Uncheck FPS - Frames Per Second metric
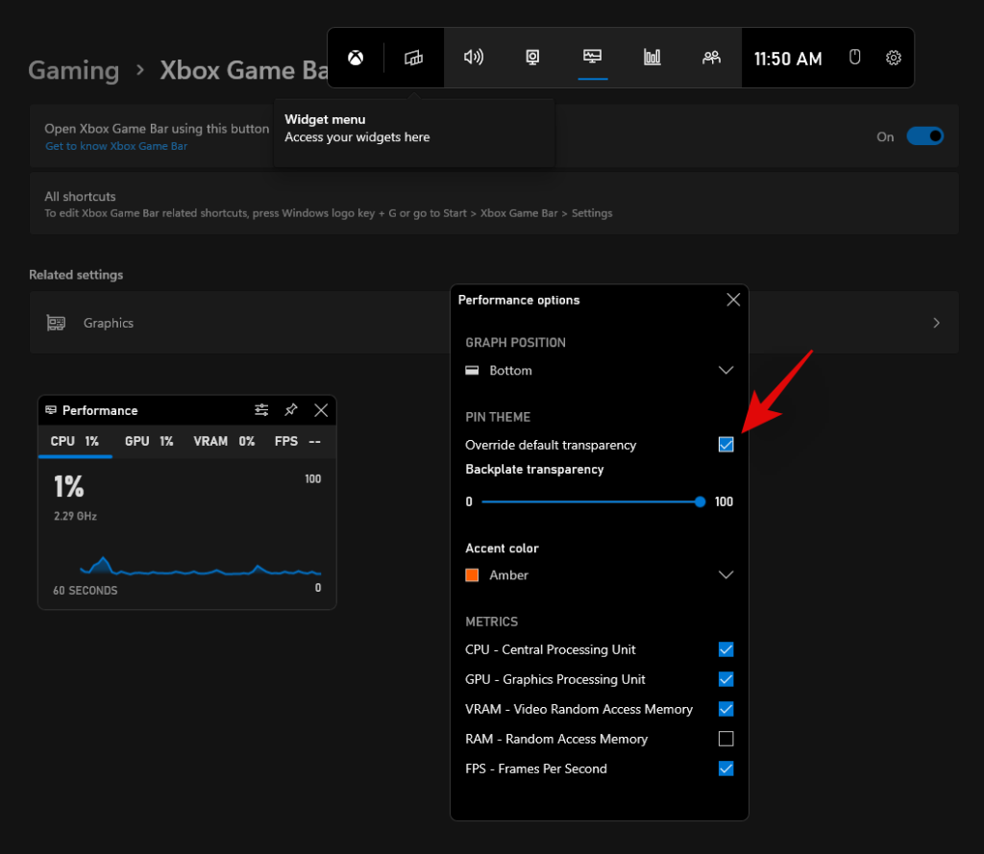This screenshot has height=854, width=984. pos(726,769)
